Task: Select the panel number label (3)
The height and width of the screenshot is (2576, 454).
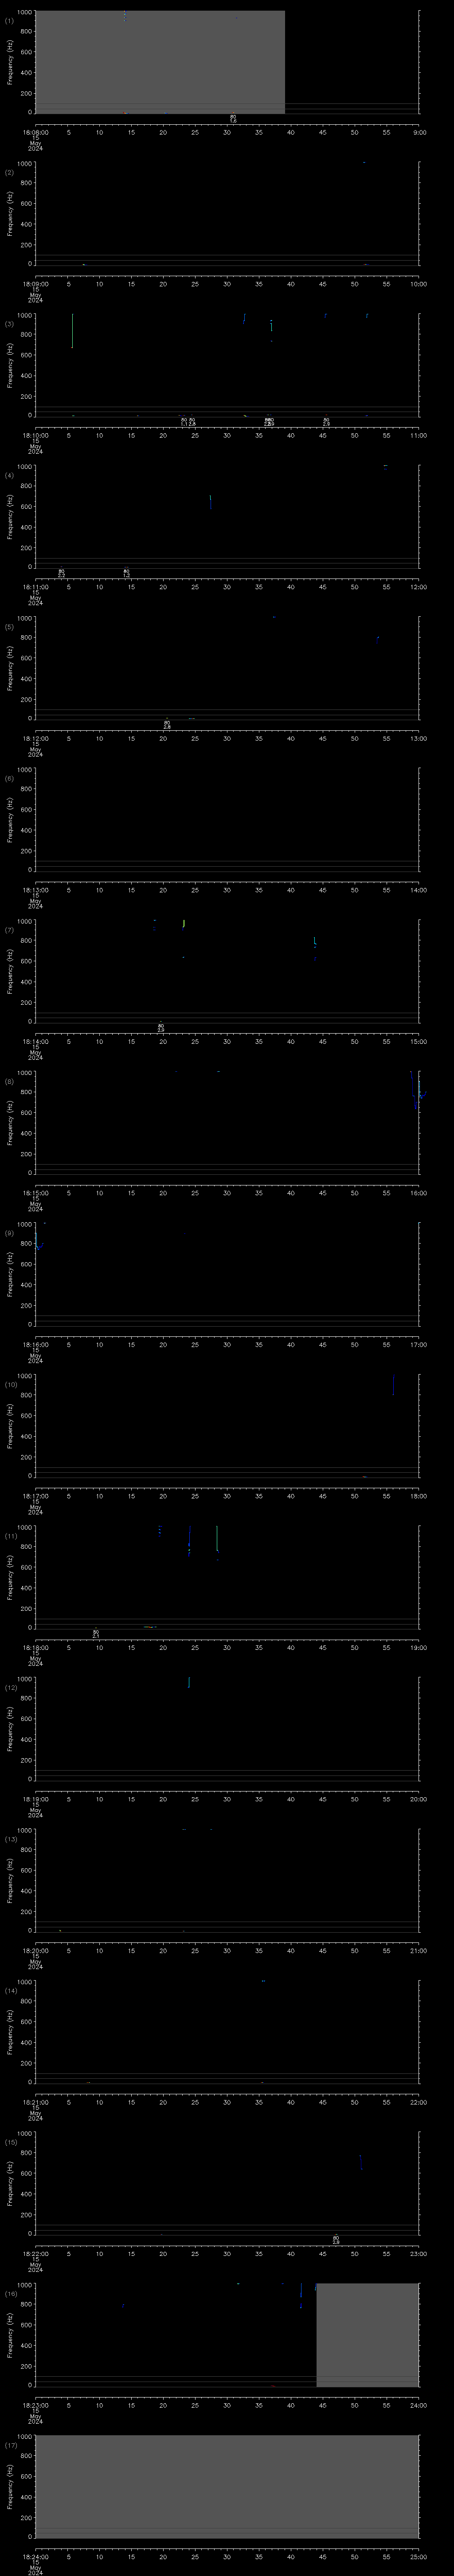Action: [9, 324]
